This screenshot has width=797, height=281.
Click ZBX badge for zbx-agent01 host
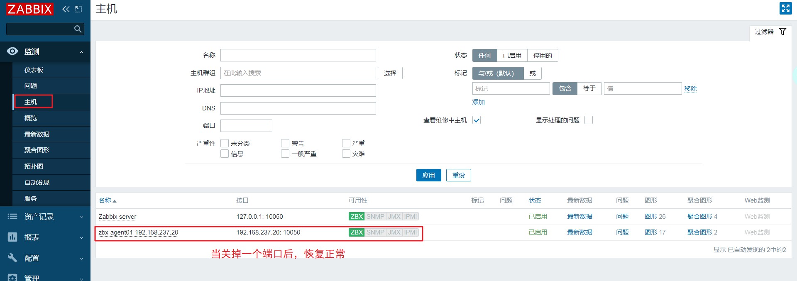(x=357, y=232)
